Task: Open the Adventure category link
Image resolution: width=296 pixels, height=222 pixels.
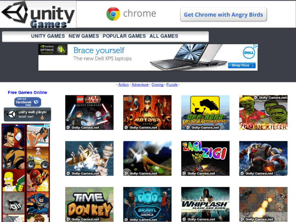Action: coord(140,85)
